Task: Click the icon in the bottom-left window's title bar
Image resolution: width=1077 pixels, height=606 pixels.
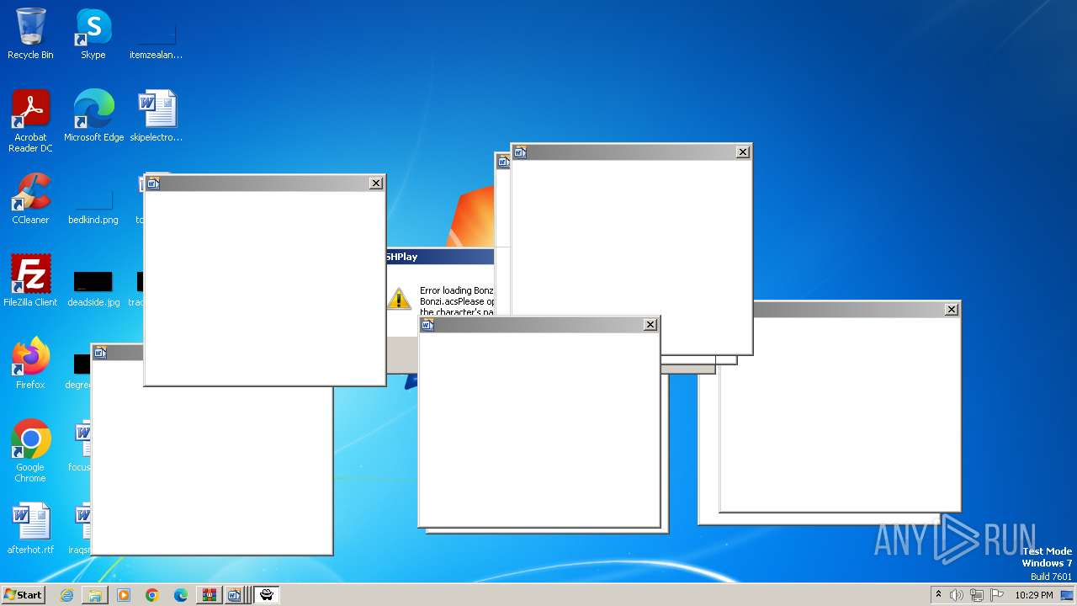Action: point(100,353)
